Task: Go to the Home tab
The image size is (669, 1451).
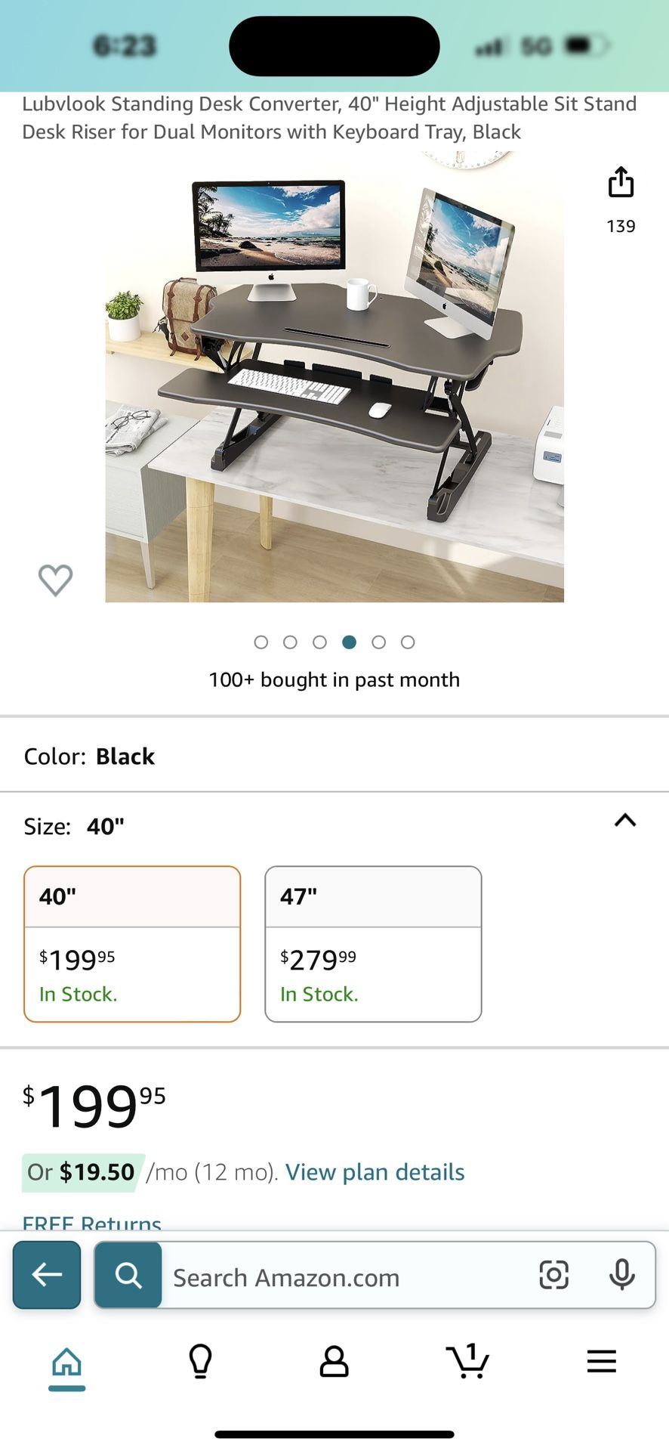Action: click(x=66, y=1362)
